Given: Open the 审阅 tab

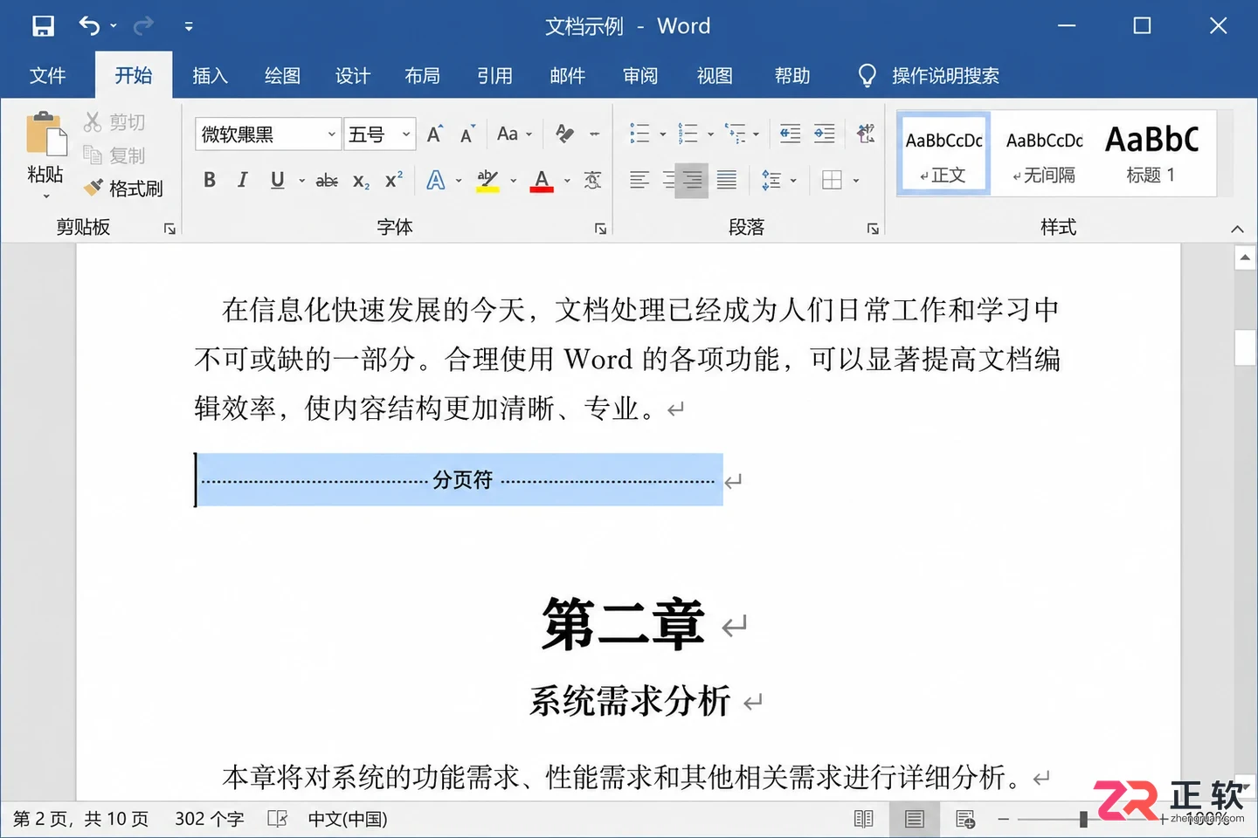Looking at the screenshot, I should [640, 76].
